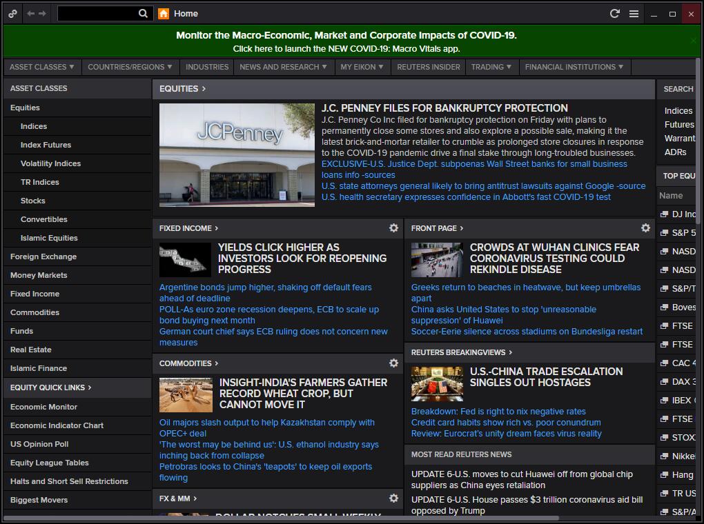Image resolution: width=704 pixels, height=524 pixels.
Task: Expand the Equity Quick Links header
Action: (x=51, y=387)
